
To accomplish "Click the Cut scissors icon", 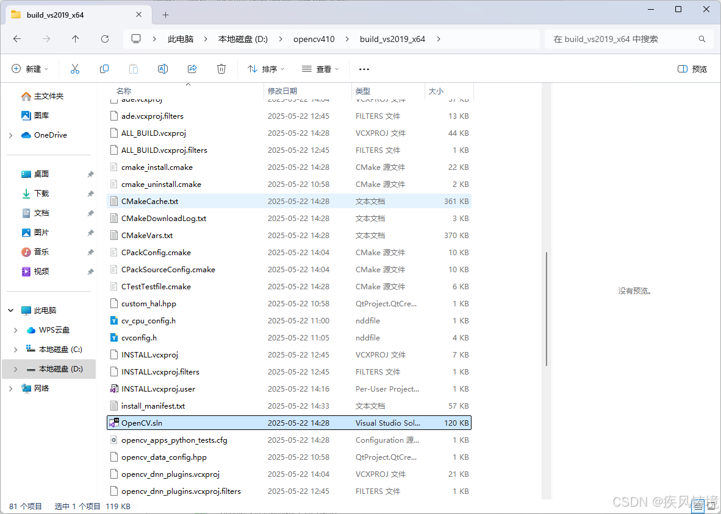I will 75,69.
